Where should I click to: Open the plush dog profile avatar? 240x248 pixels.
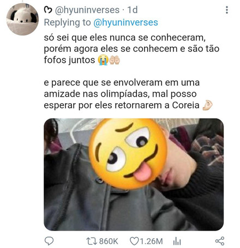tap(22, 19)
